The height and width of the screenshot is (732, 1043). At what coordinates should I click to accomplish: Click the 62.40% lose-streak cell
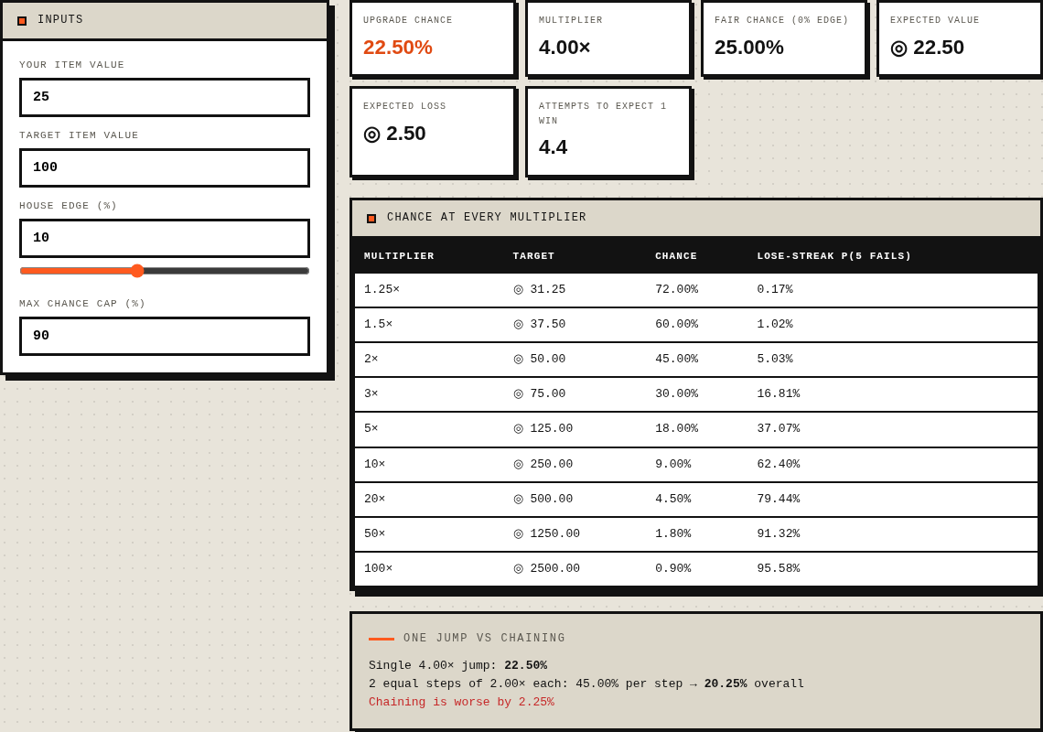tap(779, 465)
